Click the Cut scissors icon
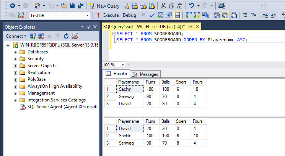Viewport: 285px width, 156px height. (x=163, y=6)
